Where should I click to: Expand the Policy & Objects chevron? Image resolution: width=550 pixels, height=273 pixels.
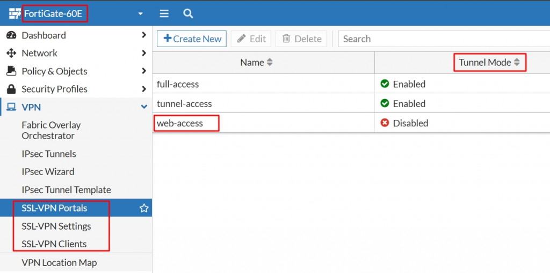click(x=144, y=71)
